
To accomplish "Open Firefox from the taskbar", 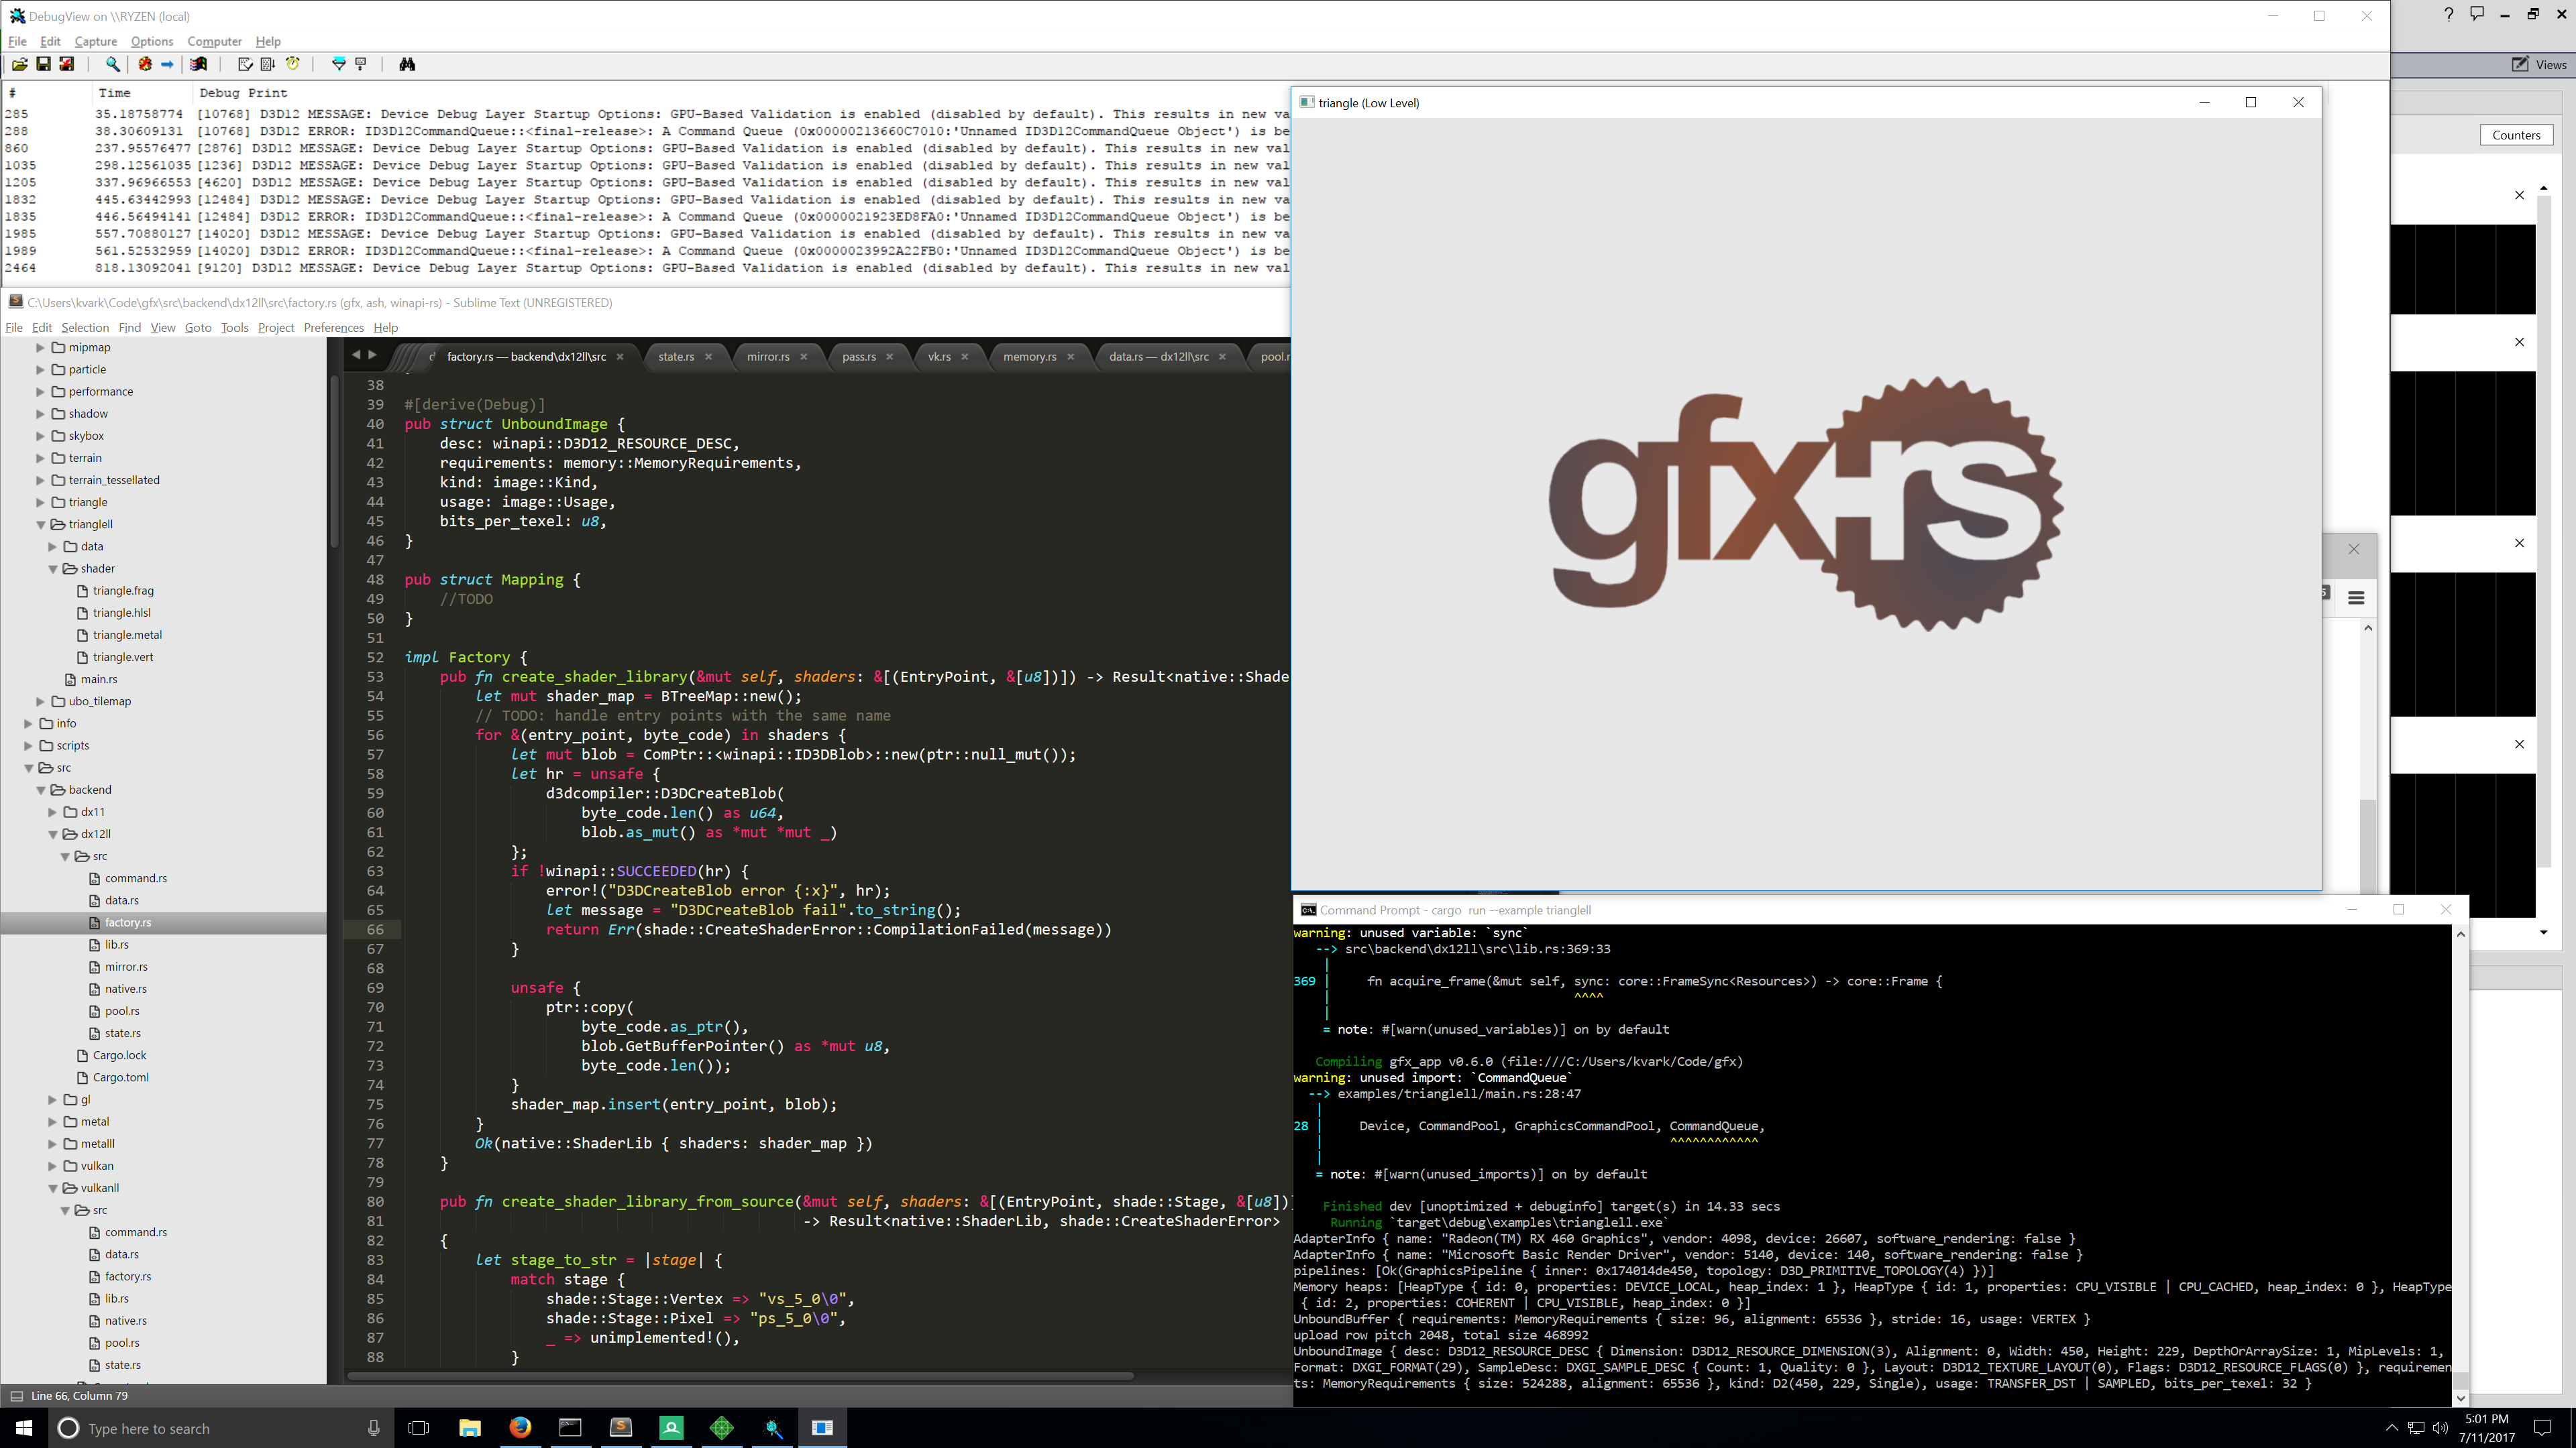I will (x=519, y=1427).
